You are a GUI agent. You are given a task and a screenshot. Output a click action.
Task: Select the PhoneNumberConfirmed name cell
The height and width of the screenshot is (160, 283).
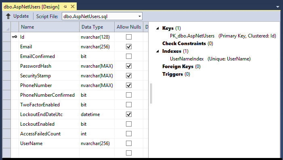[49, 95]
